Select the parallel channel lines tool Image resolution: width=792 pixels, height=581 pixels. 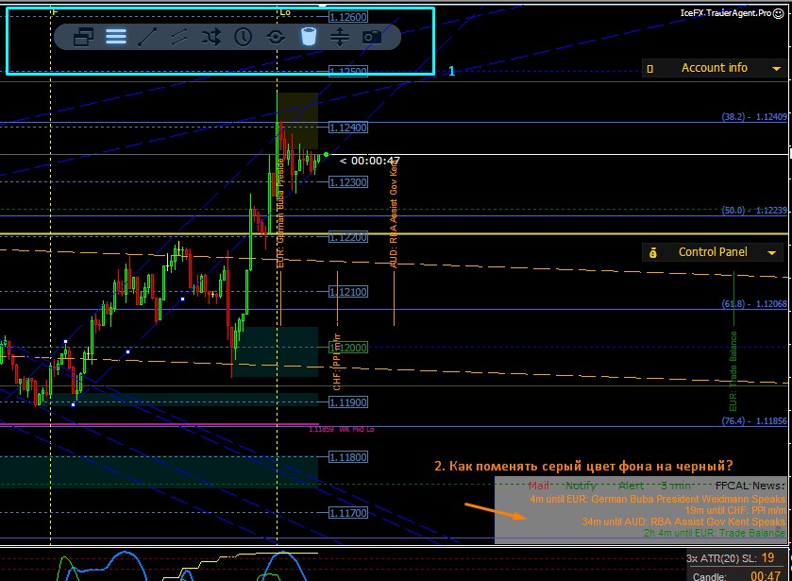[x=179, y=37]
